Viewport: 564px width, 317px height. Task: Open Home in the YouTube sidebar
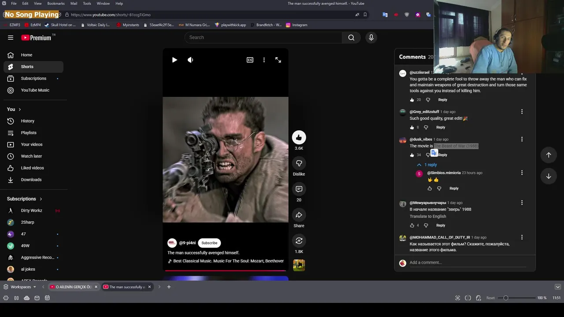pos(33,55)
